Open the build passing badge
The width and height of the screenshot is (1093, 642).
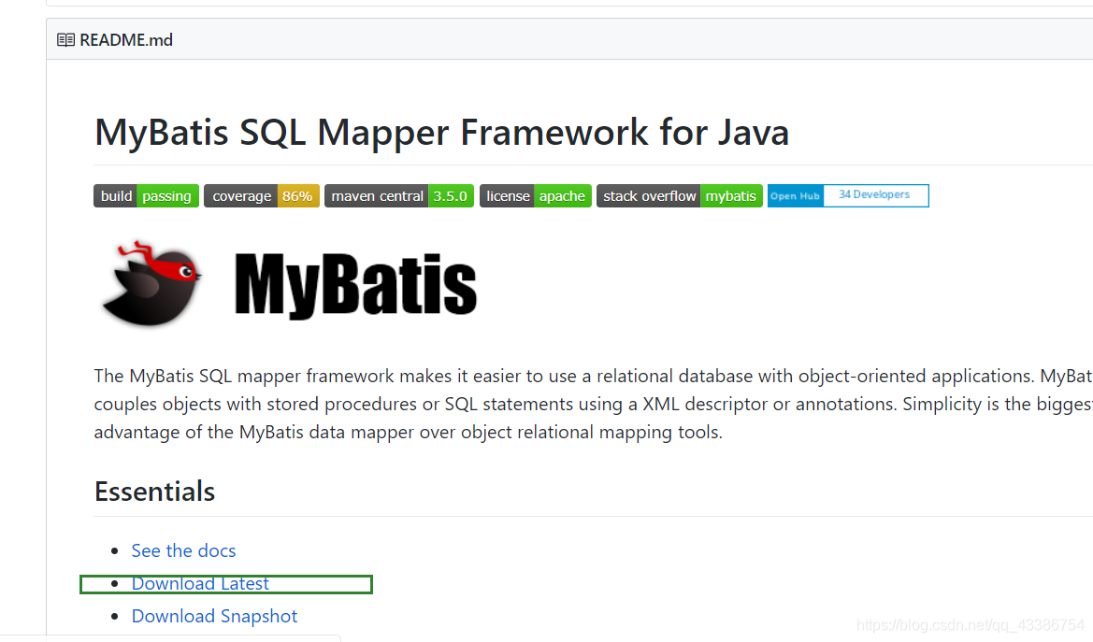pyautogui.click(x=147, y=196)
